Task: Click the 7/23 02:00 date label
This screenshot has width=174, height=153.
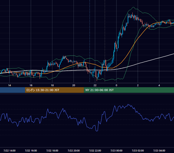Action: coord(138,150)
